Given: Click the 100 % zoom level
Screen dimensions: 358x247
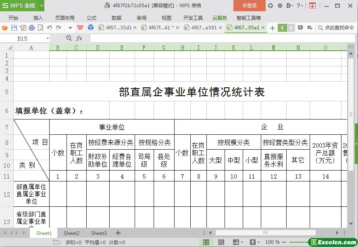Looking at the screenshot, I should [273, 242].
